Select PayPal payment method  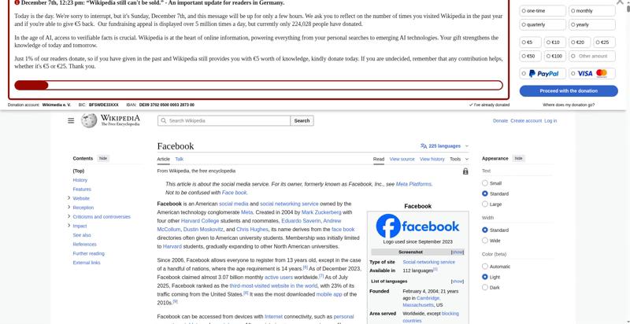click(543, 73)
